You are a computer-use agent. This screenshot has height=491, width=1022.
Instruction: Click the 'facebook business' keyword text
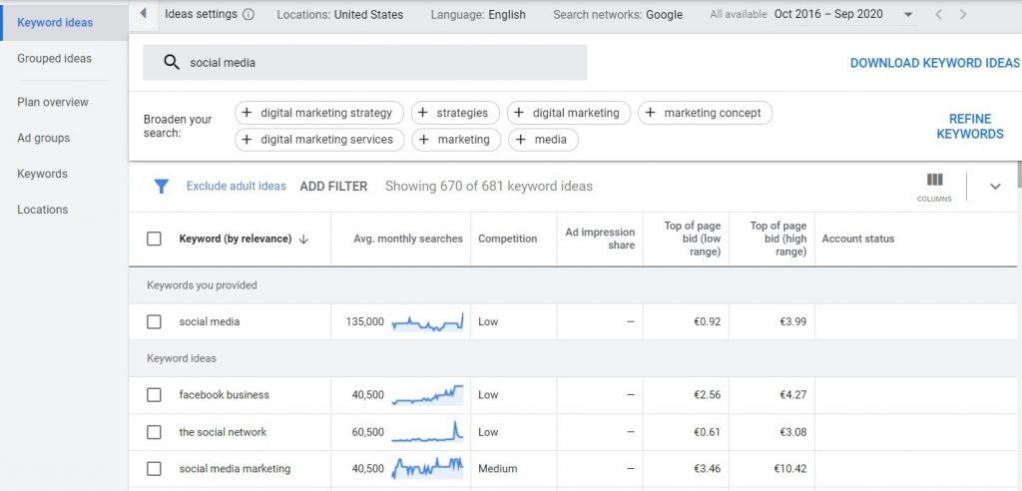pyautogui.click(x=225, y=395)
